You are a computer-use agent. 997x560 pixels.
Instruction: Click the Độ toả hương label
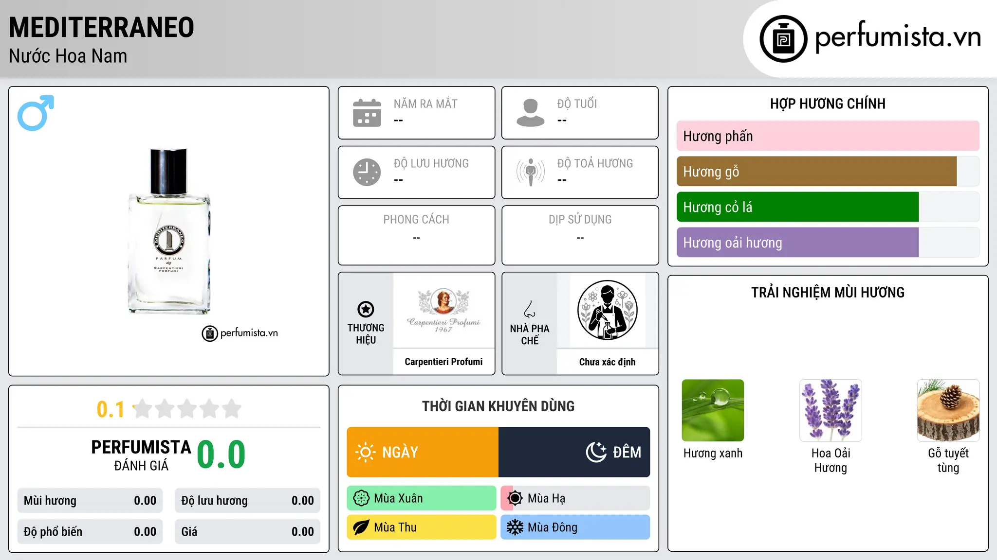[595, 163]
